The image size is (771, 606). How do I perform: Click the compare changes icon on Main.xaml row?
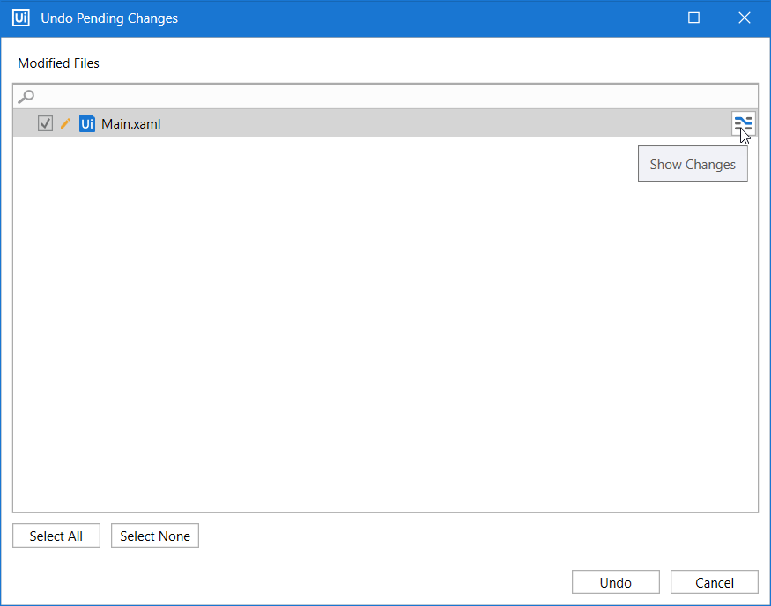[x=744, y=123]
